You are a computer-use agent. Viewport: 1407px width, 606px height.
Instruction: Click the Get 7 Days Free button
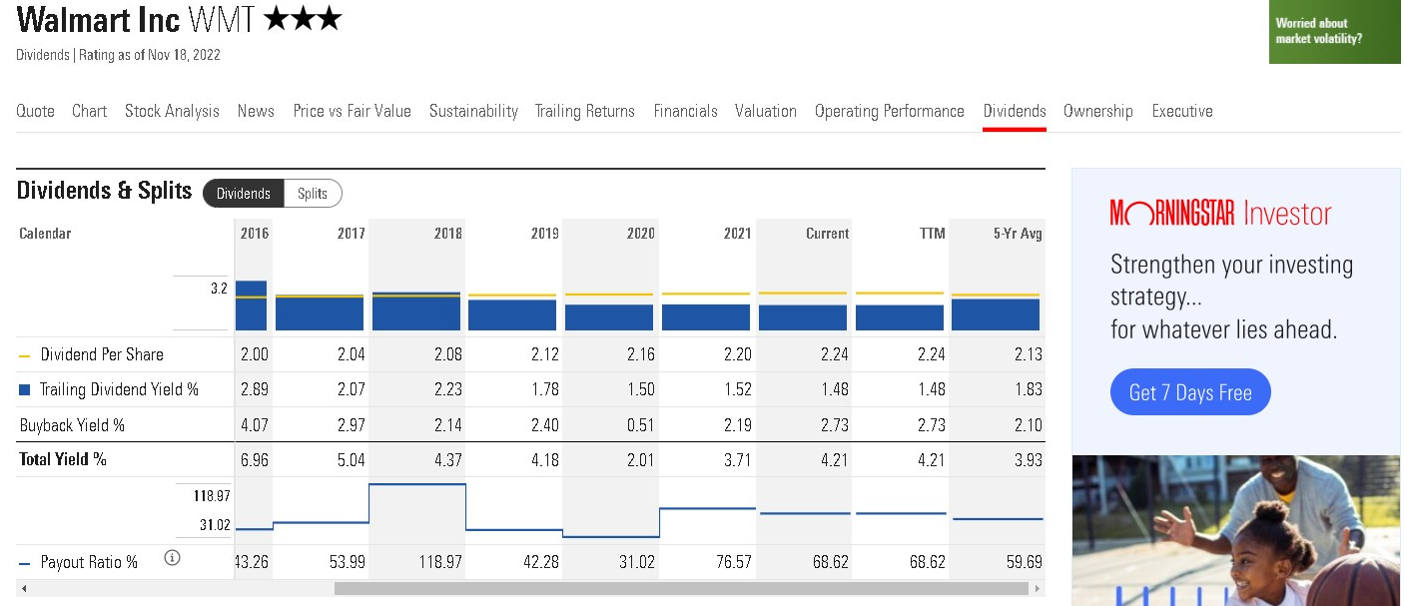click(1189, 392)
